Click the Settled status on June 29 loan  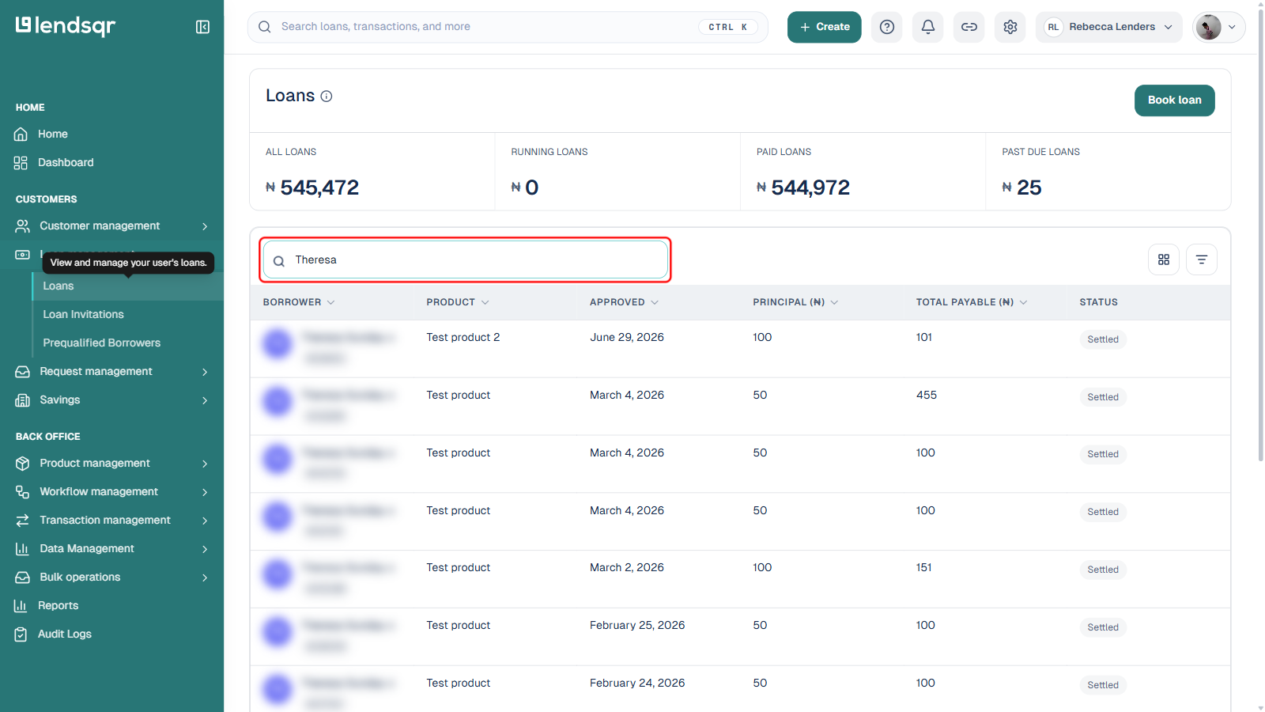click(1103, 339)
